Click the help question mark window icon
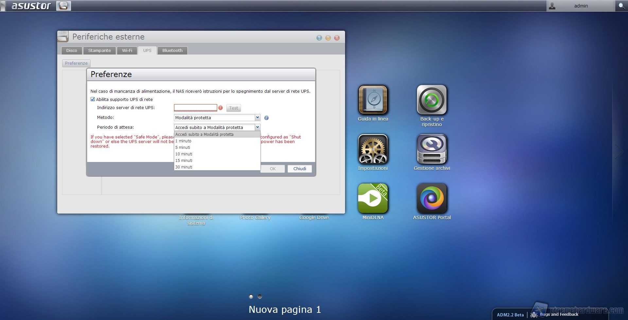The height and width of the screenshot is (320, 628). coord(319,38)
